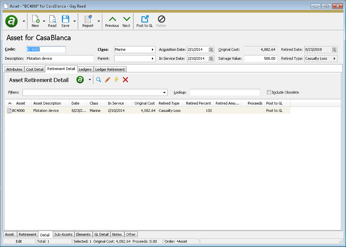Enable the Include Obsolete checkbox
This screenshot has width=346, height=247.
pyautogui.click(x=269, y=92)
